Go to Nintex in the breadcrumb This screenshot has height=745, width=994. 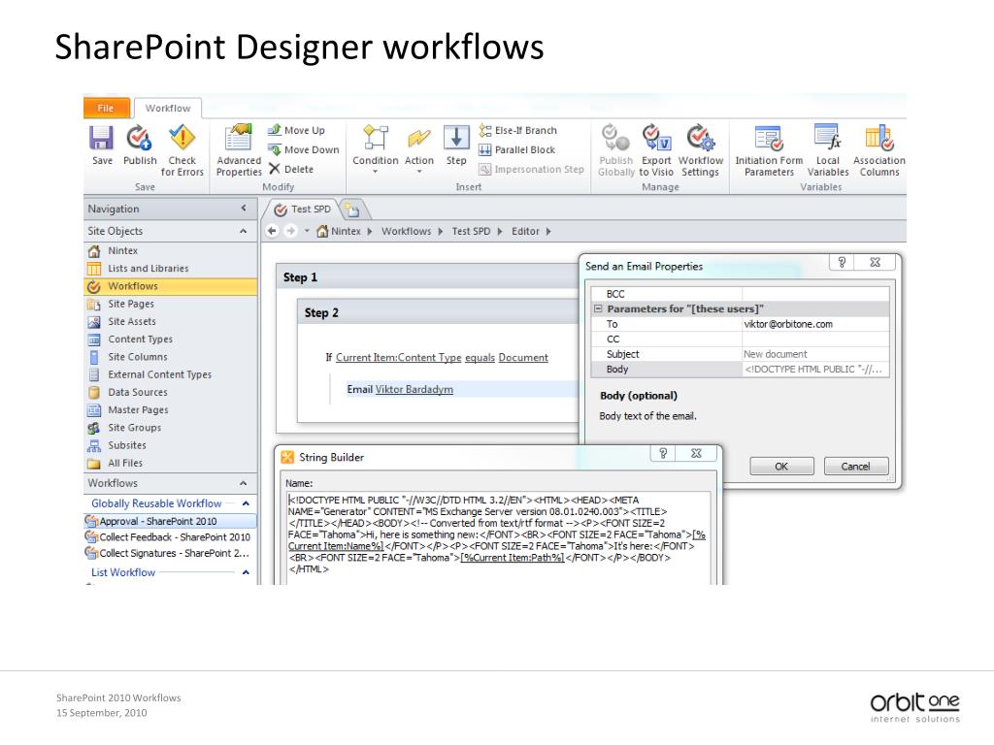(x=346, y=231)
